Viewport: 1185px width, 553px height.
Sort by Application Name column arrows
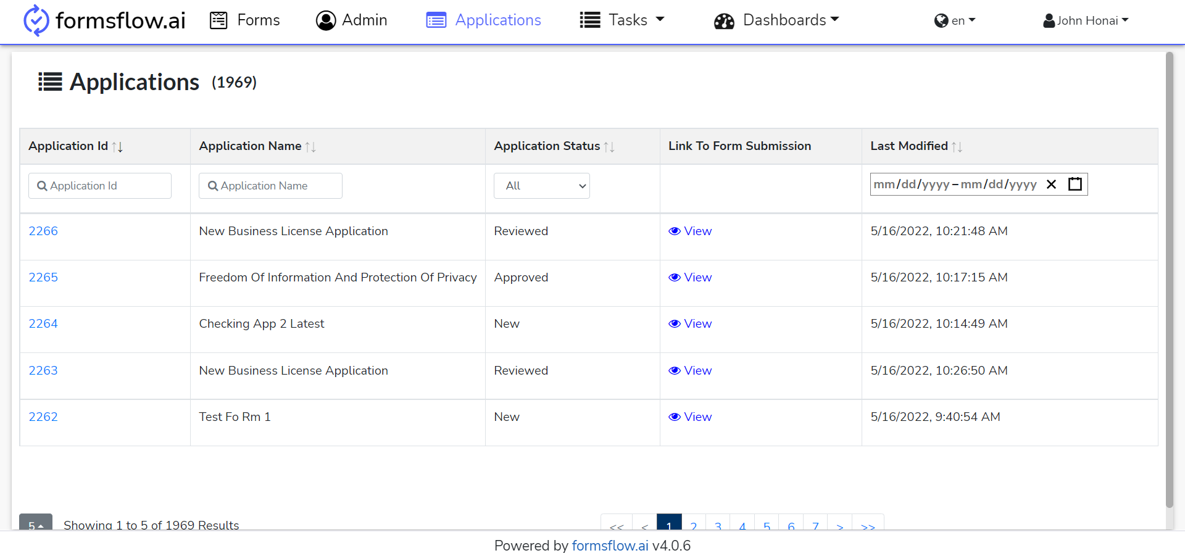(x=310, y=147)
